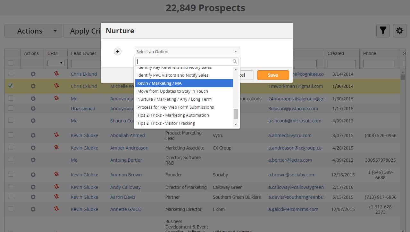Image resolution: width=410 pixels, height=232 pixels.
Task: Click the plus icon in Nurture dialog
Action: point(118,51)
